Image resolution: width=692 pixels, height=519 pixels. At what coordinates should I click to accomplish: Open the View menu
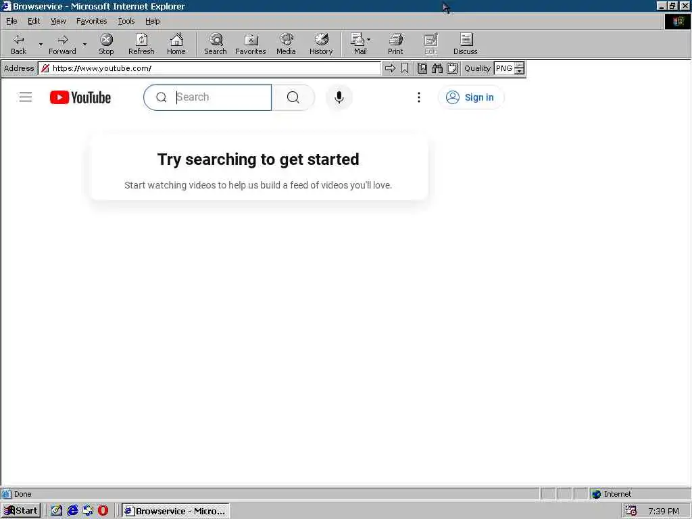pos(58,21)
